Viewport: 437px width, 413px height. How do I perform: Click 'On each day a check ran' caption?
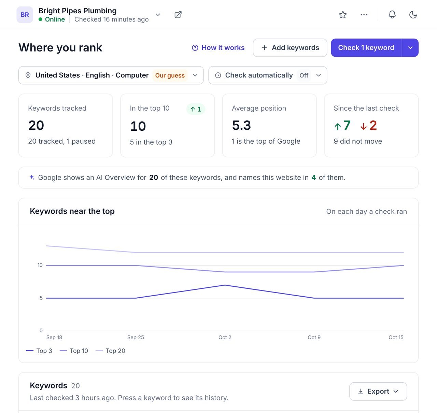pos(367,212)
